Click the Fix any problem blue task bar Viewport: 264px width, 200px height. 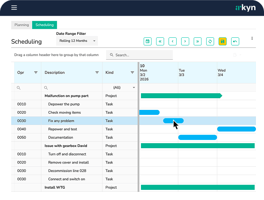[173, 120]
